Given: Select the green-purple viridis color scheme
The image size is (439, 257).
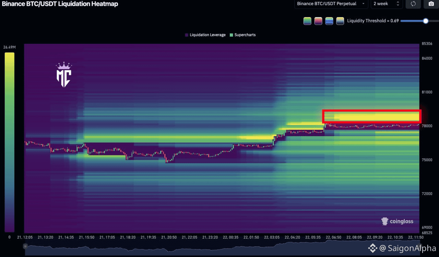Looking at the screenshot, I should click(x=307, y=21).
